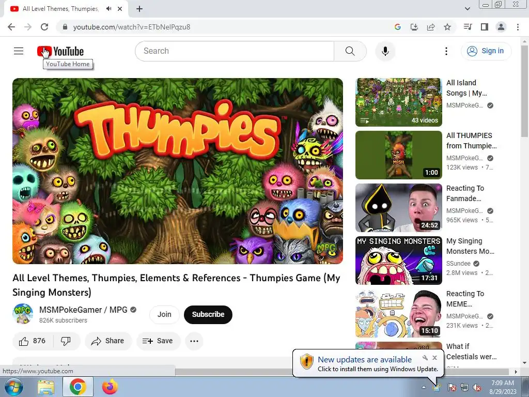Mute tab via speaker icon on tab
The height and width of the screenshot is (397, 529).
click(x=108, y=9)
